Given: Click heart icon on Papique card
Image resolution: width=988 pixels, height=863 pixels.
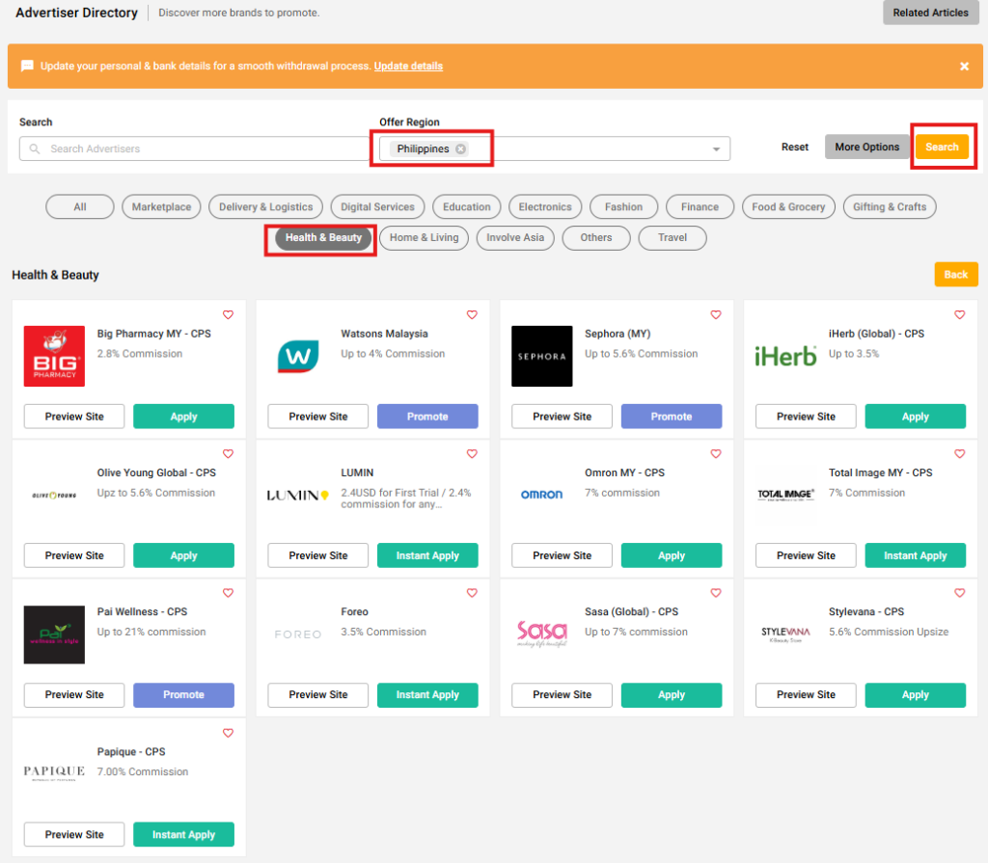Looking at the screenshot, I should click(228, 733).
